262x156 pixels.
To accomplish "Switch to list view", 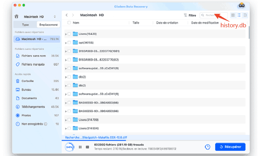I will (239, 15).
